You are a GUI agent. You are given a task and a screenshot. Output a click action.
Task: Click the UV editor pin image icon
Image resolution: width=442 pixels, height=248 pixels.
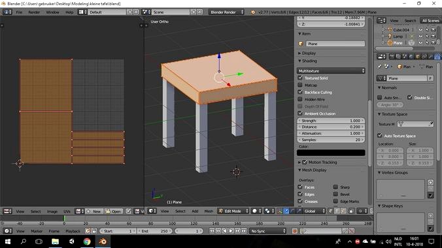[x=129, y=211]
